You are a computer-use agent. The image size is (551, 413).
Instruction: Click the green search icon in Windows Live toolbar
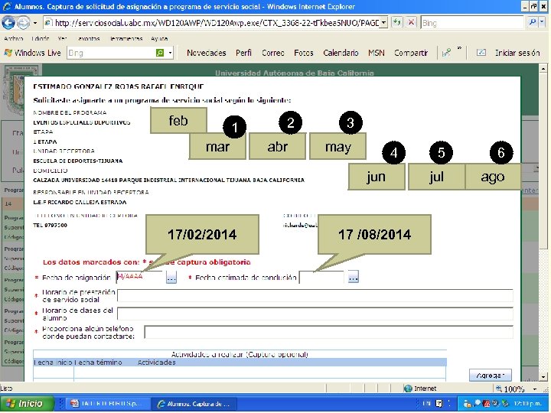click(160, 53)
